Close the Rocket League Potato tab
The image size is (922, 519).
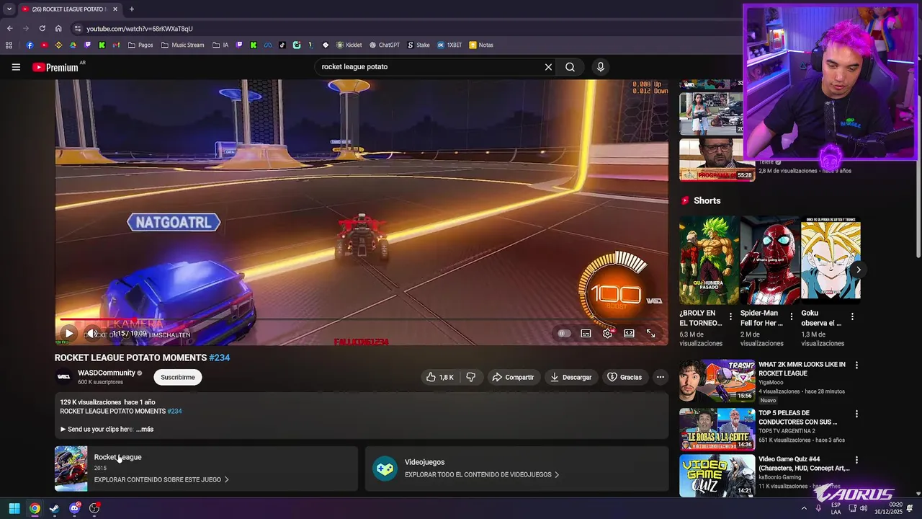point(115,9)
